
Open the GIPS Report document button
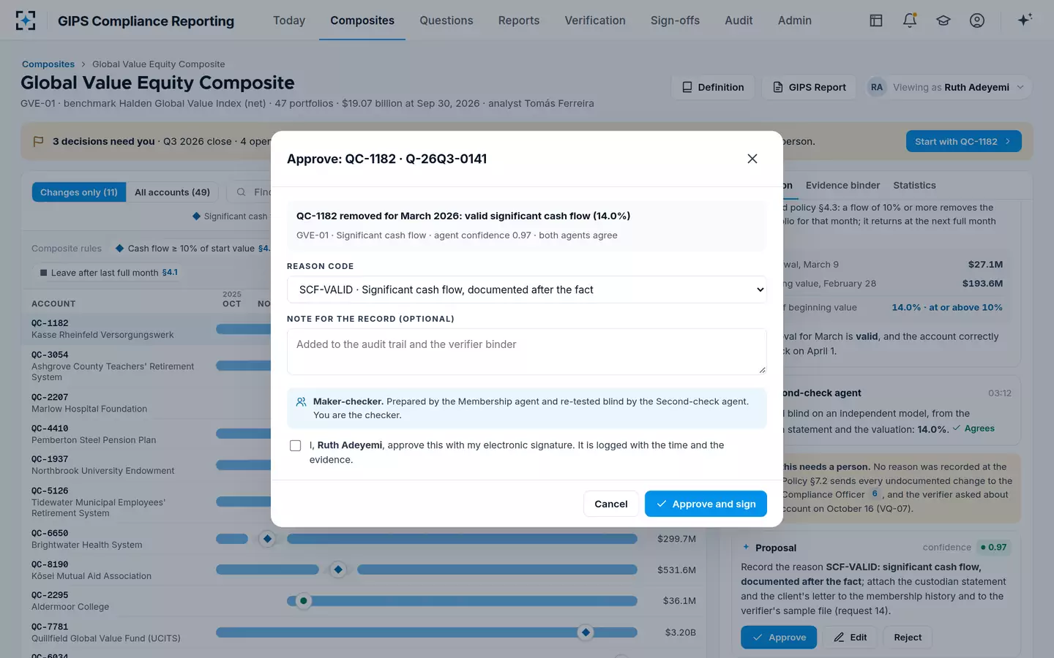tap(810, 87)
